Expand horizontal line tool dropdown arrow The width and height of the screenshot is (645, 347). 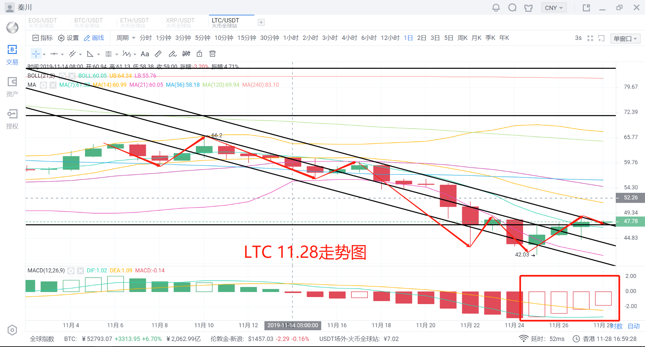[62, 54]
